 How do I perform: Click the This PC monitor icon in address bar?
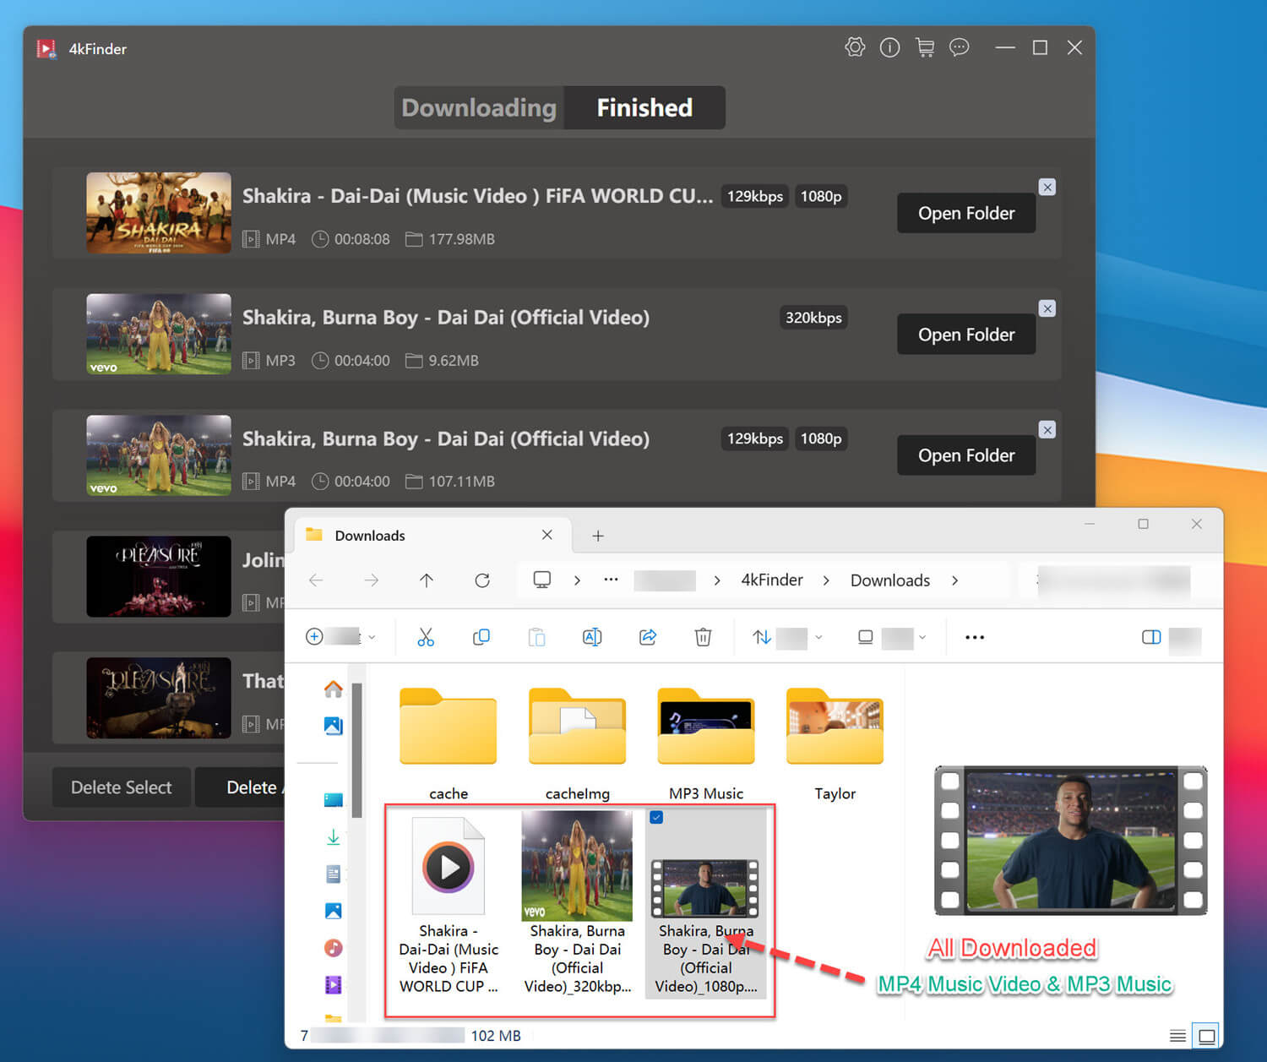click(542, 580)
